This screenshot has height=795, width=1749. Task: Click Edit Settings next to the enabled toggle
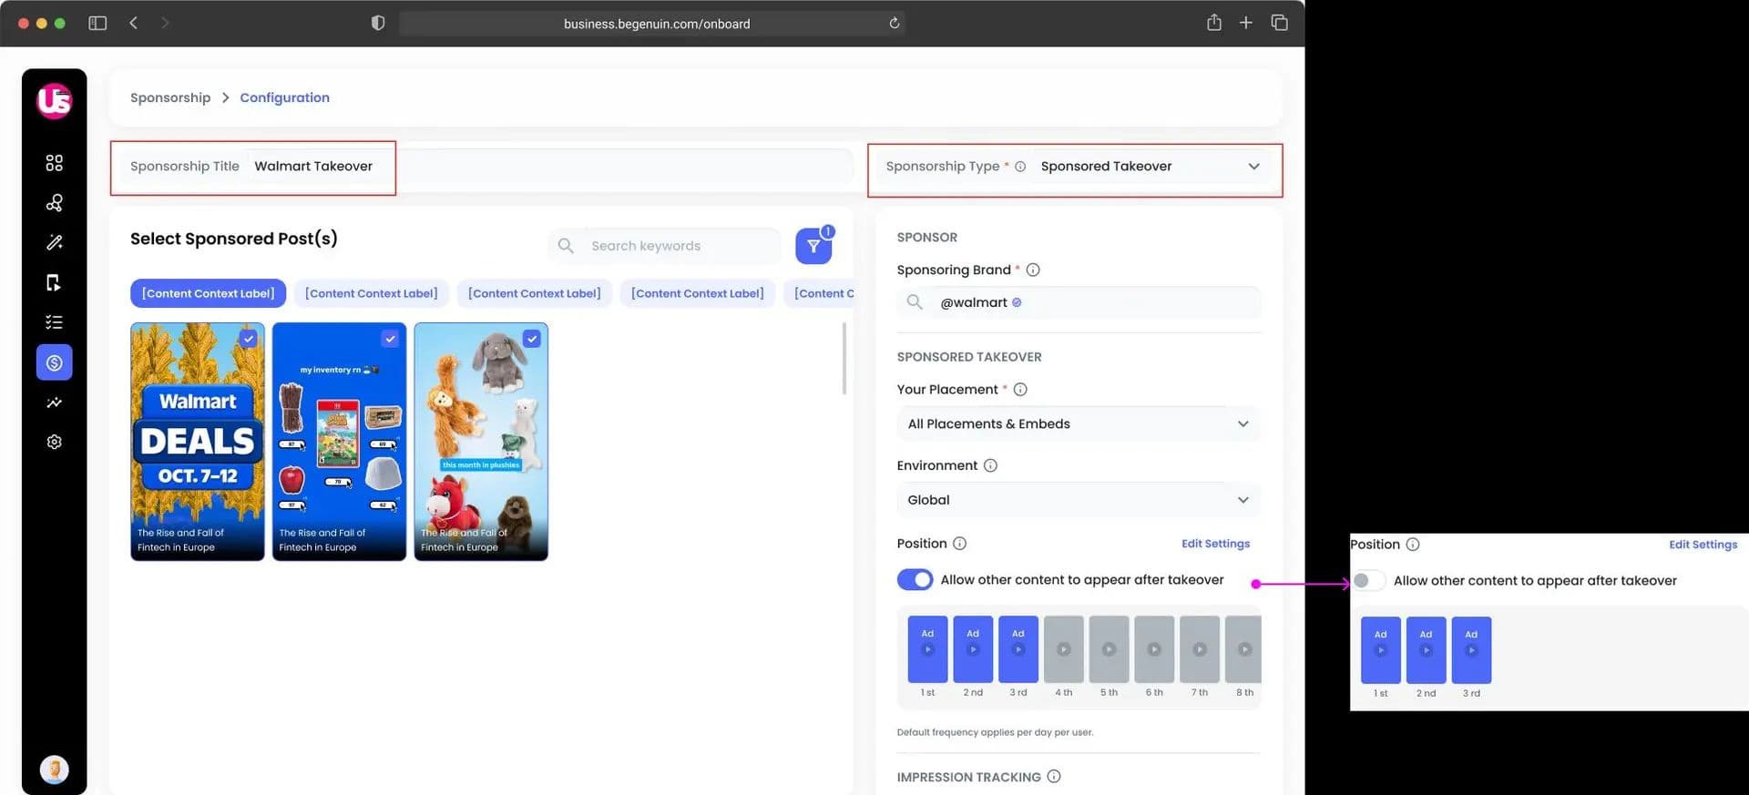coord(1215,544)
